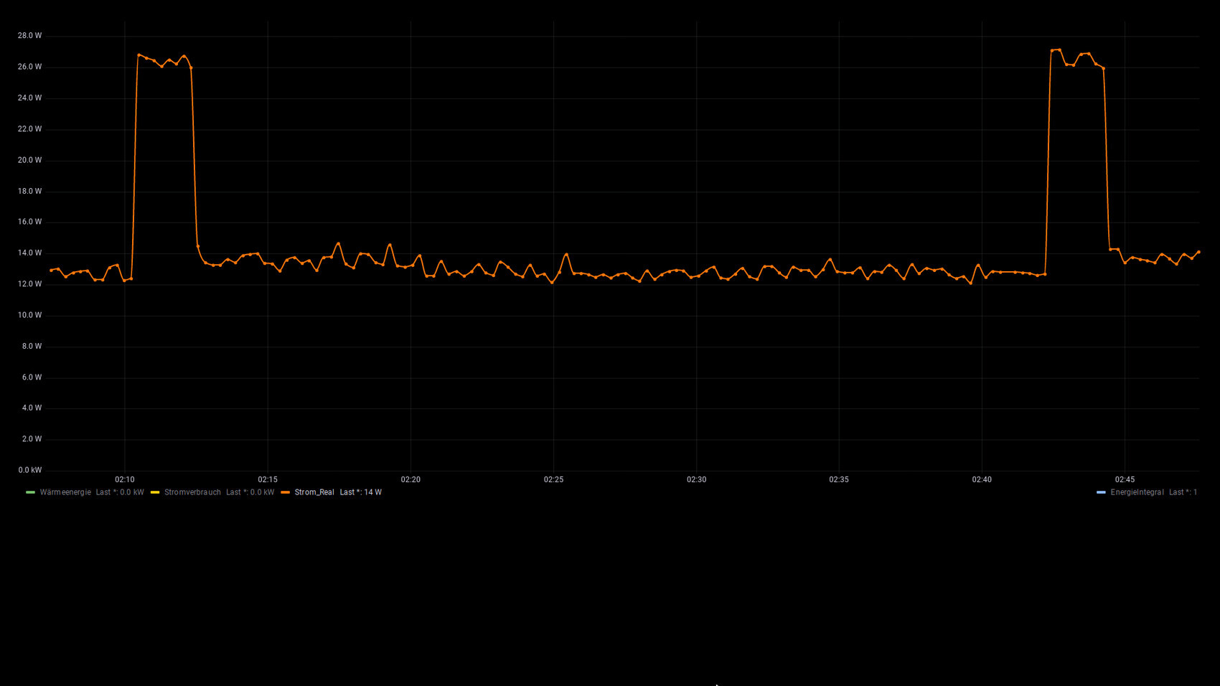Click the 02:35 time axis label
Image resolution: width=1220 pixels, height=686 pixels.
tap(839, 479)
